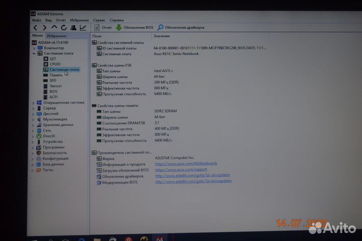The height and width of the screenshot is (241, 362).
Task: Switch to the Избранное panel tab
Action: [x=56, y=36]
